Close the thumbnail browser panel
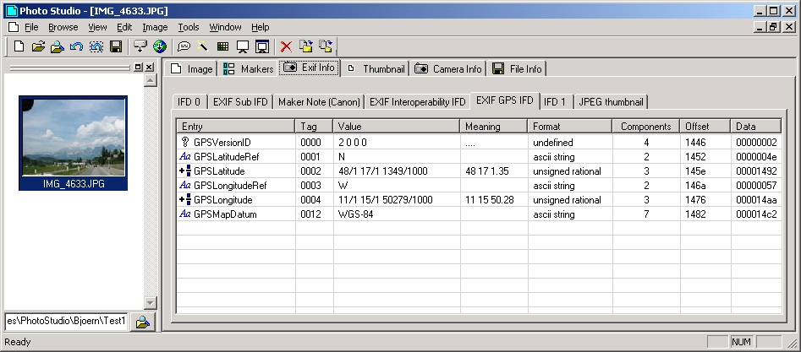801x352 pixels. coord(149,67)
